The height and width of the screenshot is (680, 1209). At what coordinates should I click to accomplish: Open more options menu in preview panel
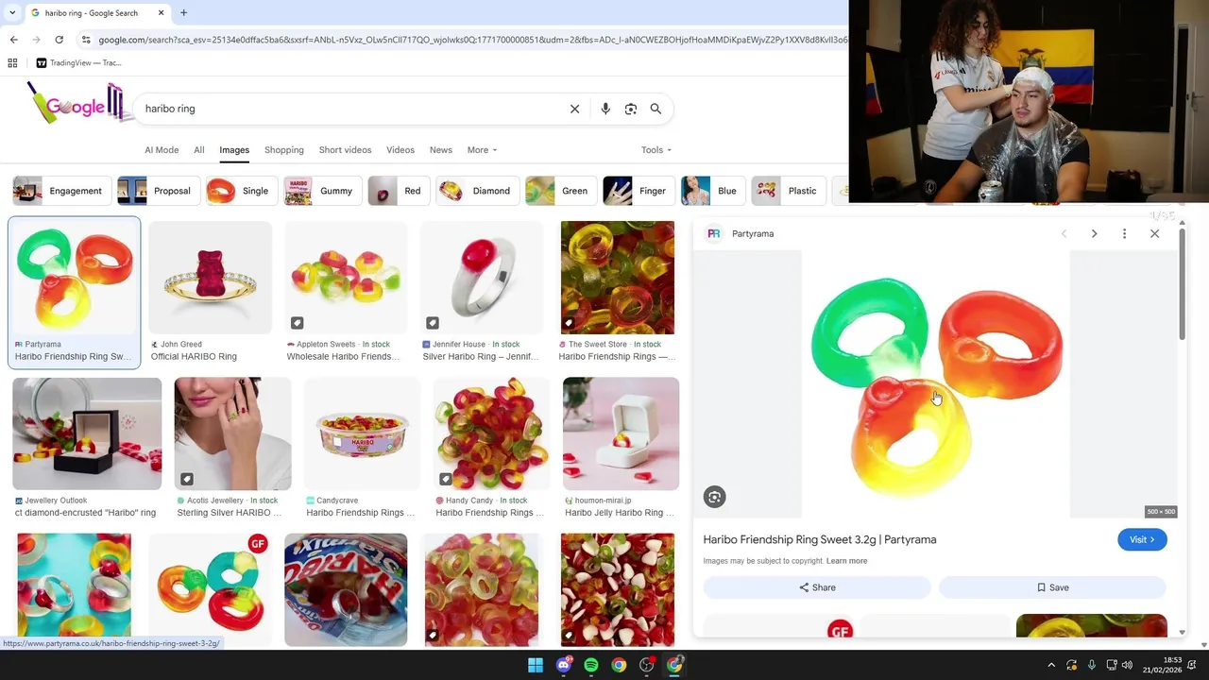(1124, 233)
